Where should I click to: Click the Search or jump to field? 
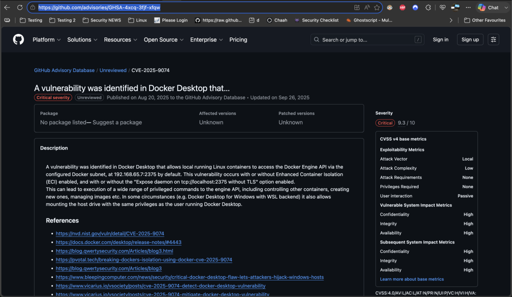367,39
